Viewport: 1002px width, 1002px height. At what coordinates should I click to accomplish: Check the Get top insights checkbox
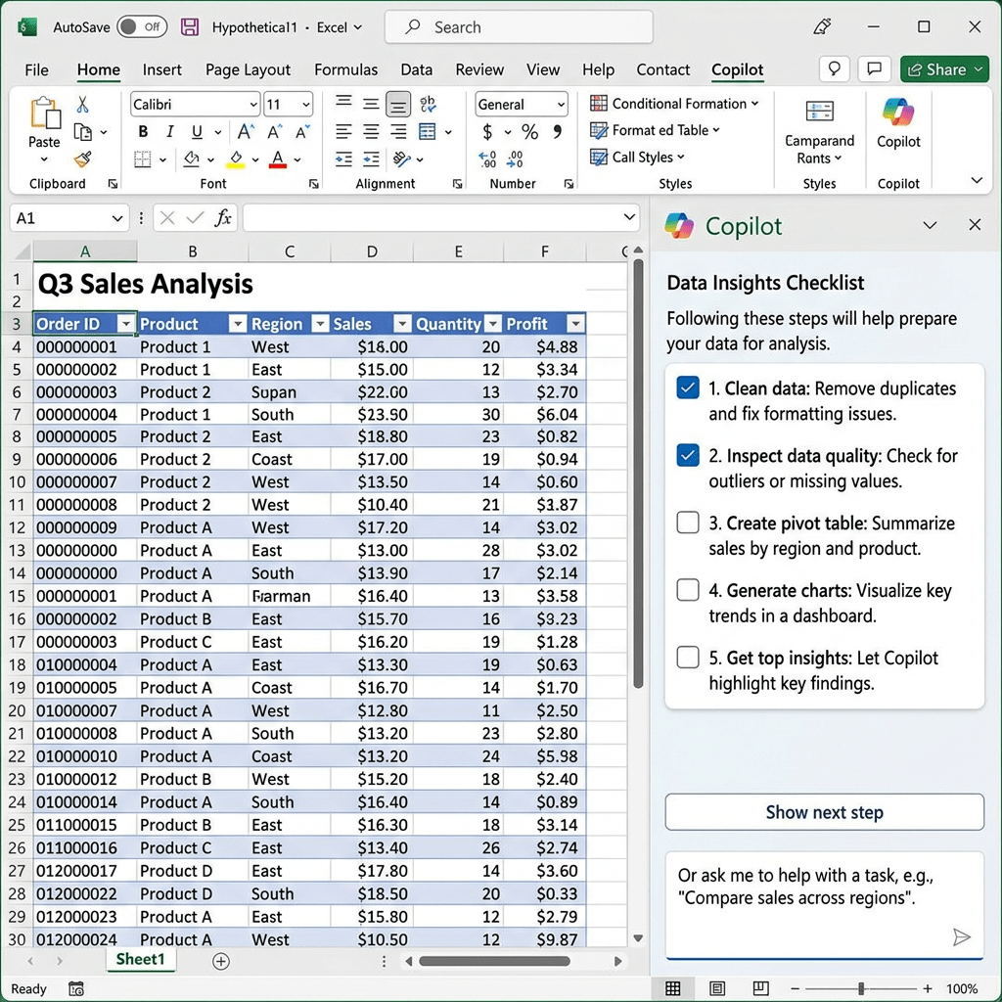point(688,657)
